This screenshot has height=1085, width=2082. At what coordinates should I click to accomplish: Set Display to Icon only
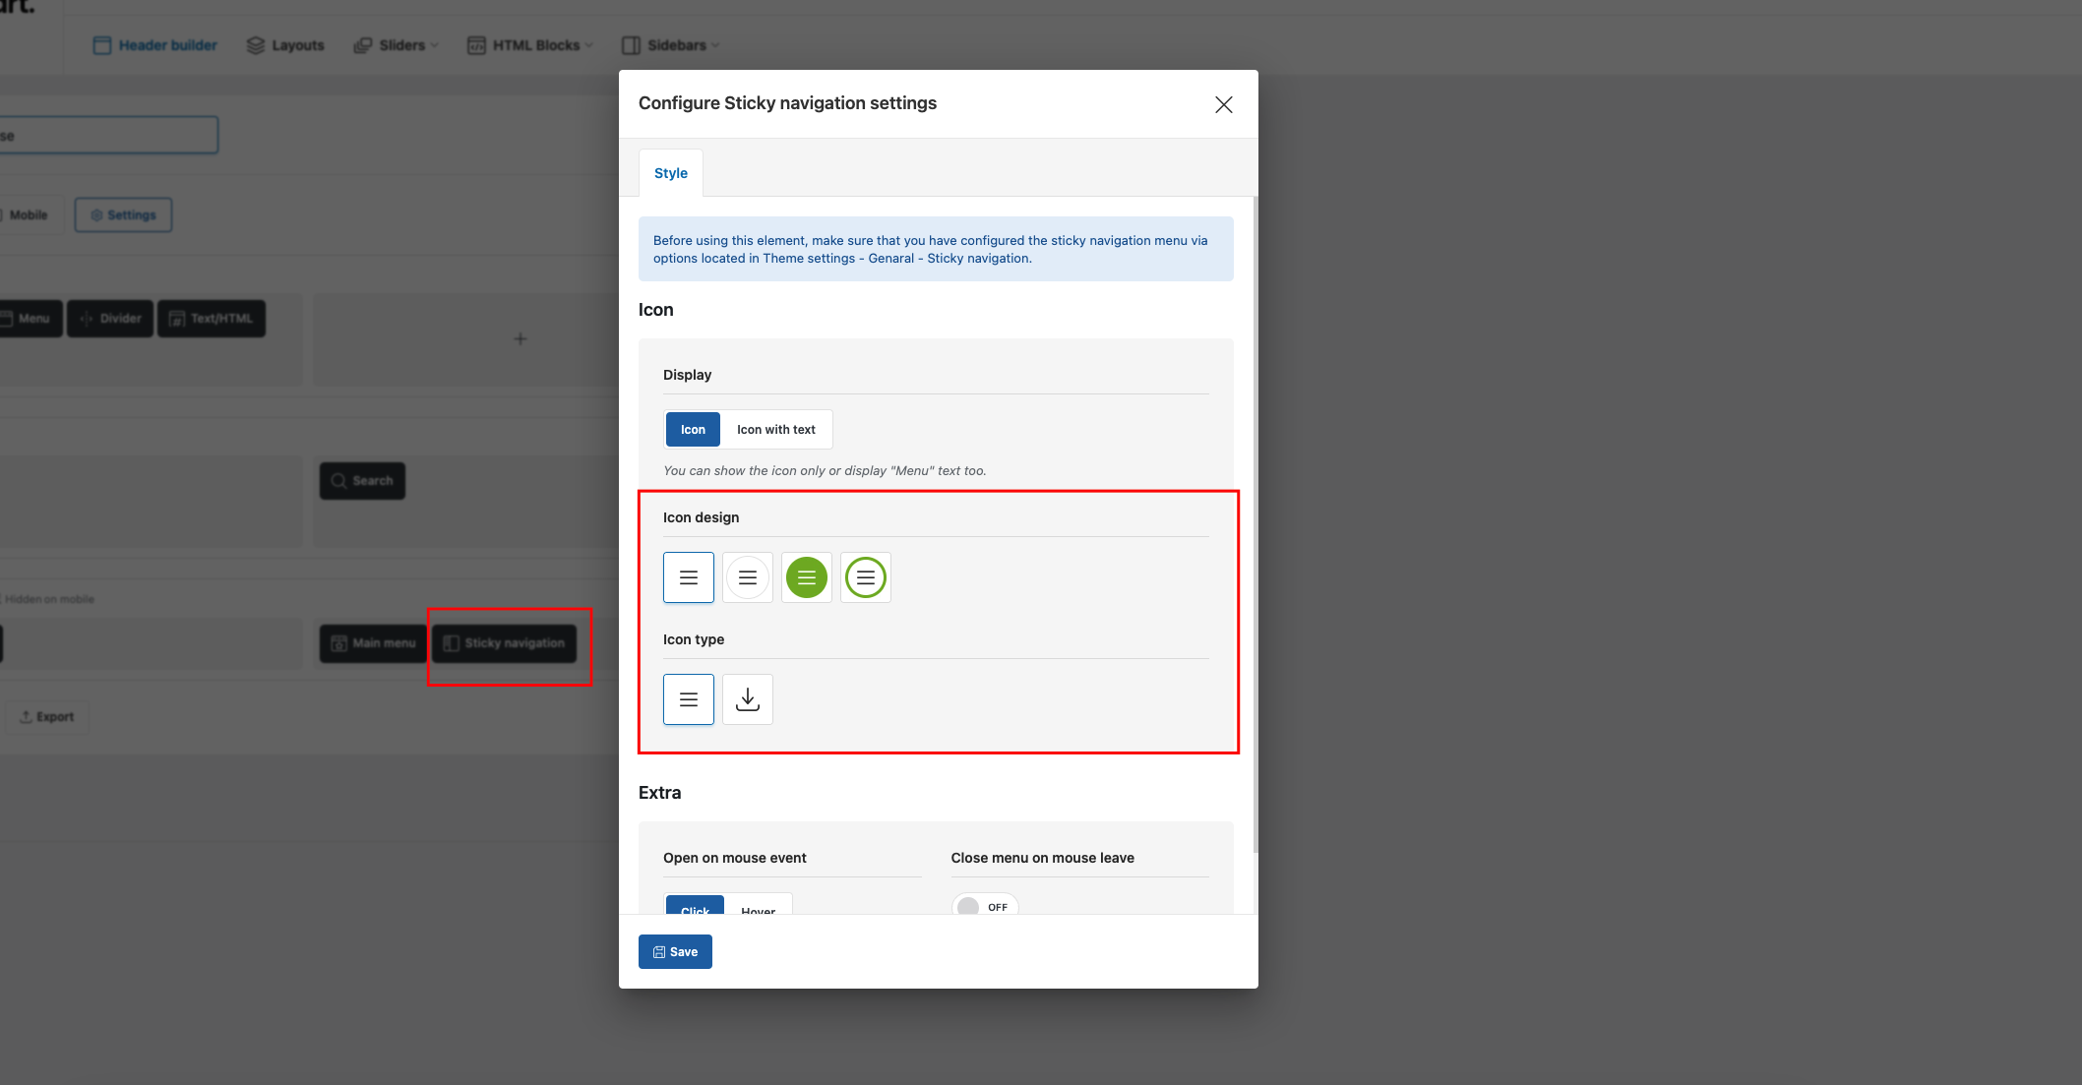pyautogui.click(x=693, y=430)
